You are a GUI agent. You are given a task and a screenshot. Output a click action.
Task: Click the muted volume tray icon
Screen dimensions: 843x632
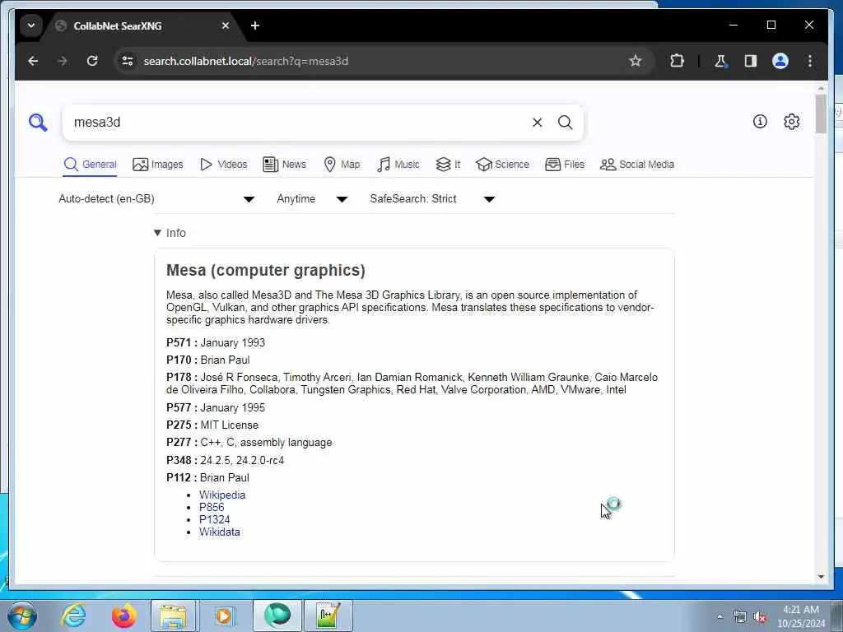760,617
